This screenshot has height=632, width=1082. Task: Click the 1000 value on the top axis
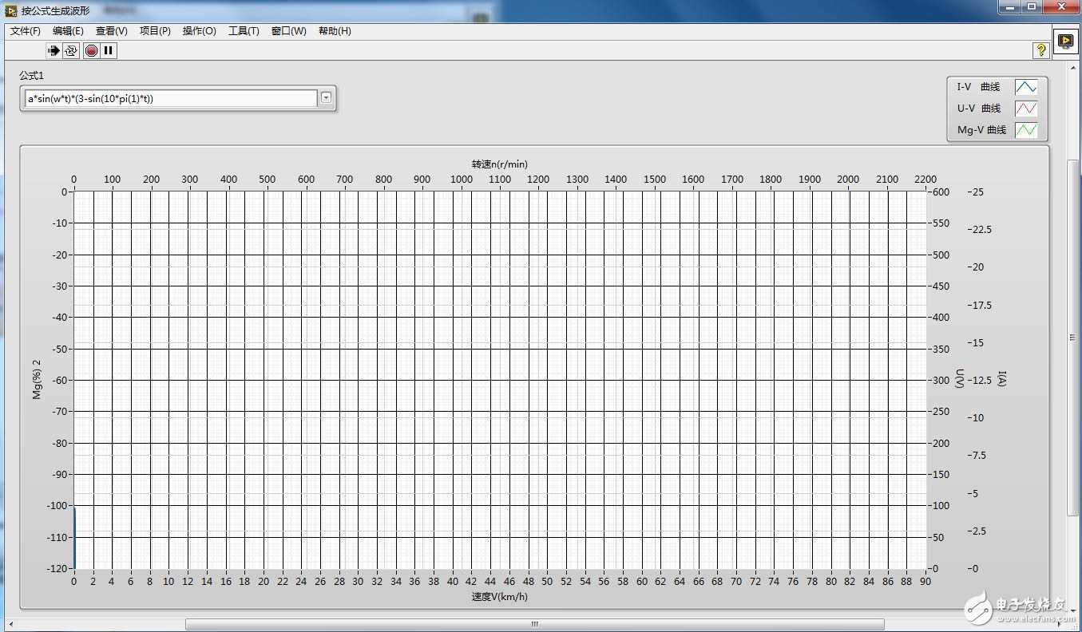pyautogui.click(x=461, y=180)
